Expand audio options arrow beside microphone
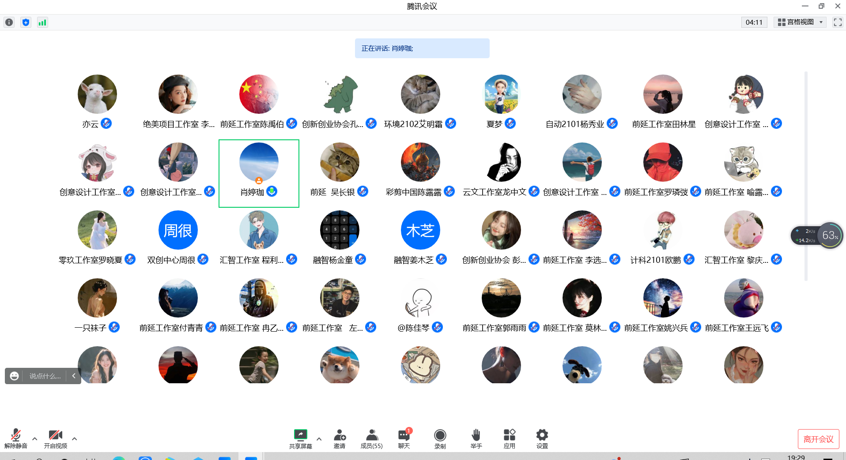Viewport: 846px width, 460px height. (x=35, y=439)
